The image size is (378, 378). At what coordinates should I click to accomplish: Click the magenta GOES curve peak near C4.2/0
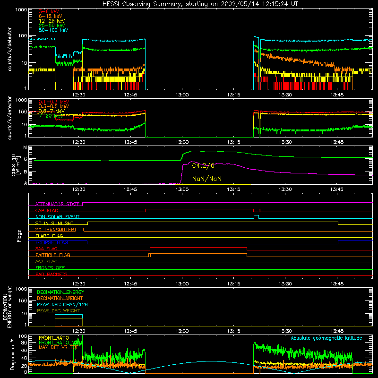coord(192,162)
